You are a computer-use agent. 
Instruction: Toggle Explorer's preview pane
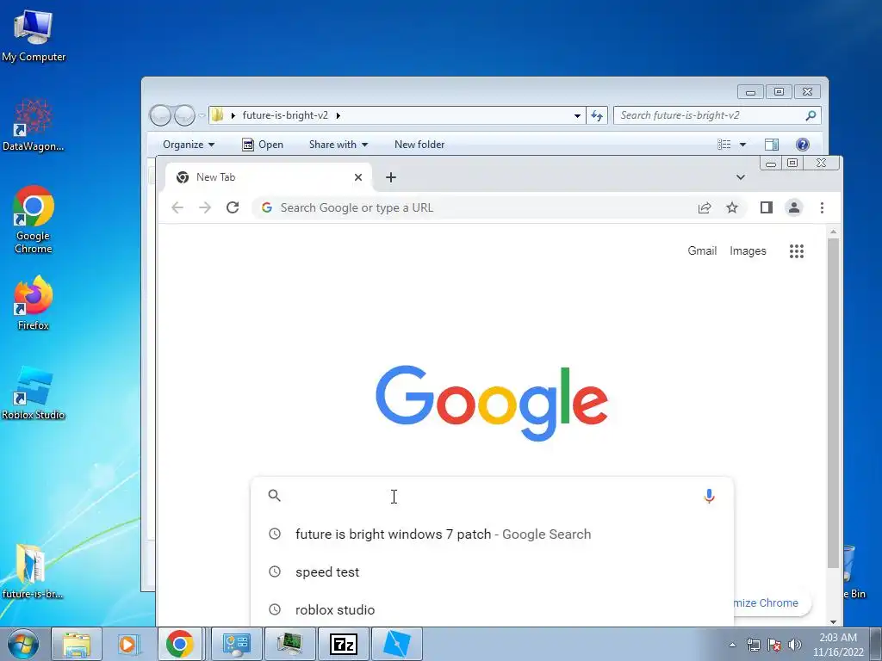pyautogui.click(x=772, y=145)
